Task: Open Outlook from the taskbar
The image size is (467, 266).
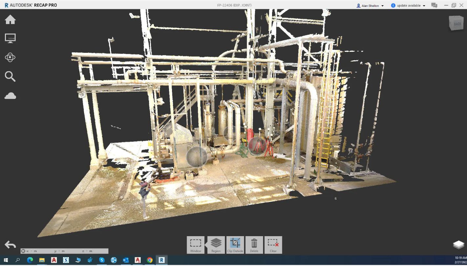Action: pyautogui.click(x=126, y=260)
